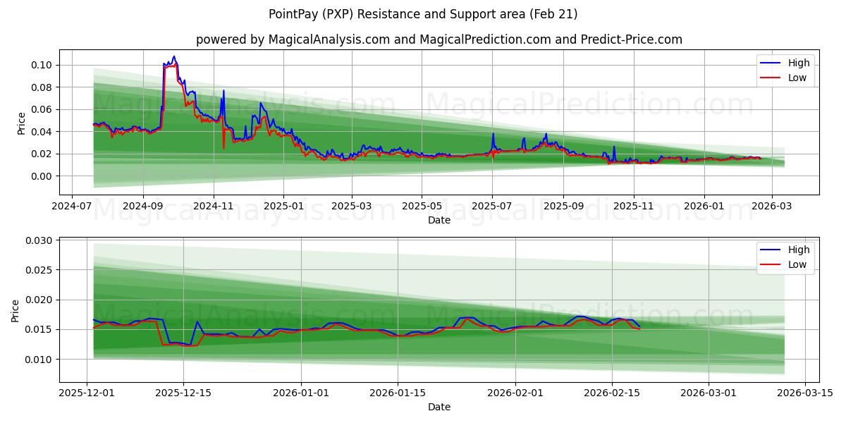The image size is (846, 423).
Task: Click the '2026-02-01' tick label on the bottom chart
Action: (515, 393)
